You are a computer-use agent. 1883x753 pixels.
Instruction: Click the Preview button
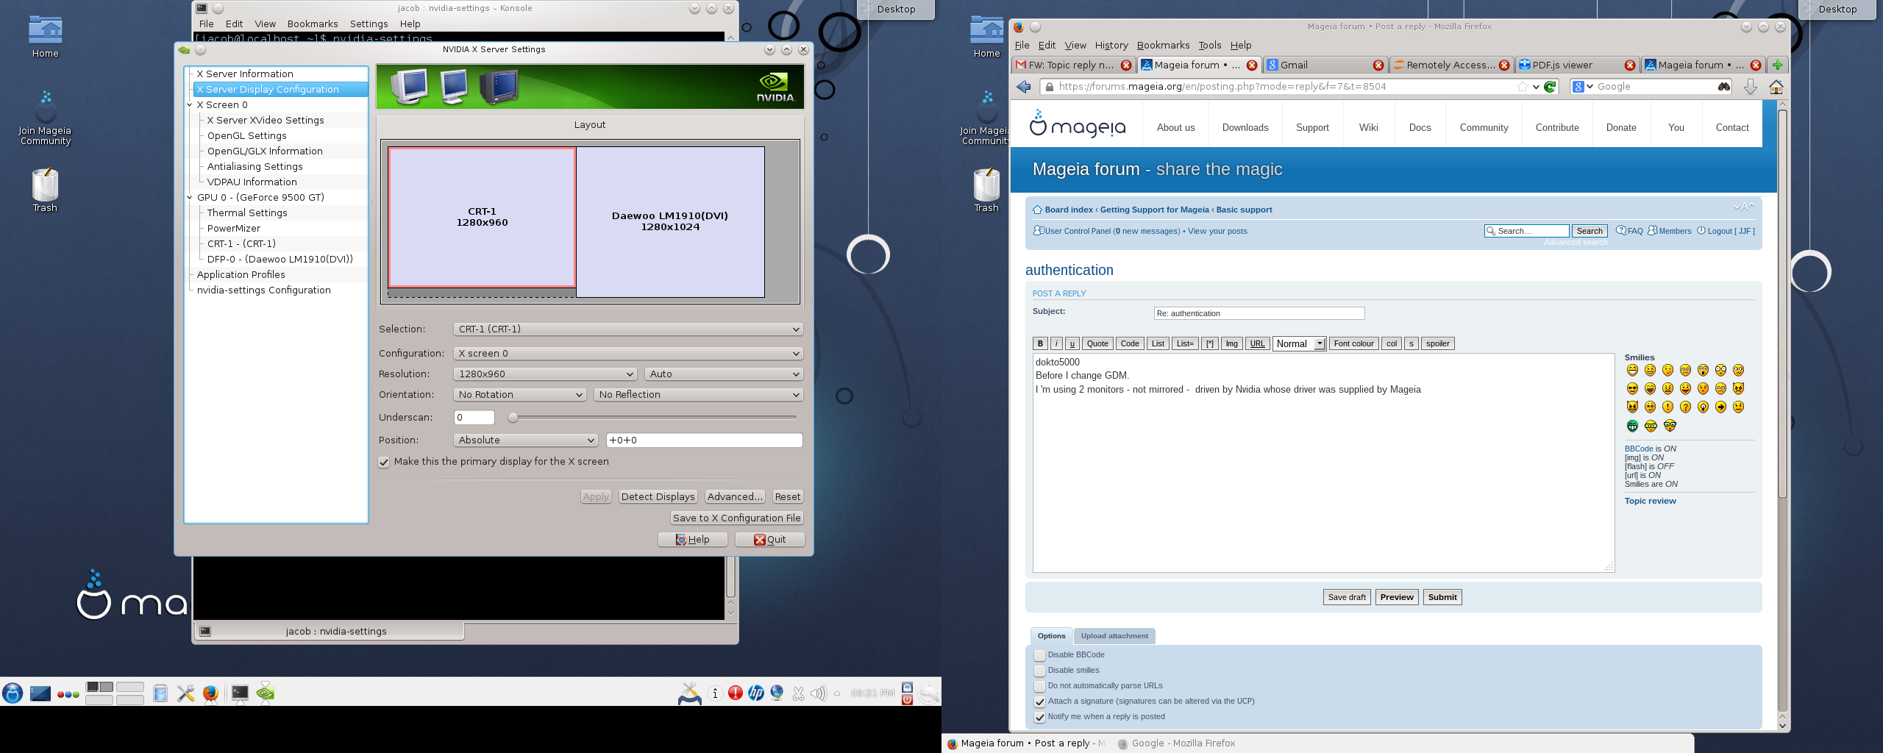point(1396,597)
